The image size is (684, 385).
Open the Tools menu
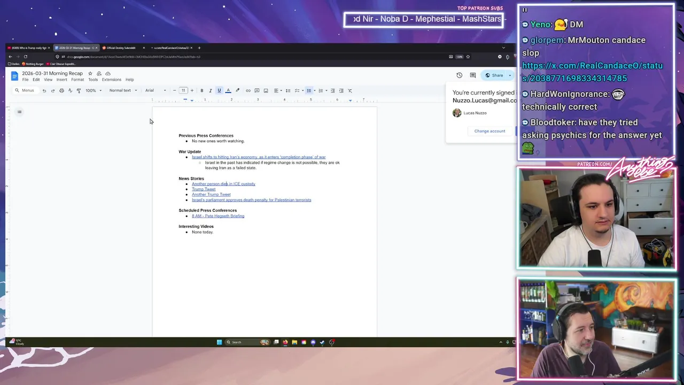tap(93, 80)
